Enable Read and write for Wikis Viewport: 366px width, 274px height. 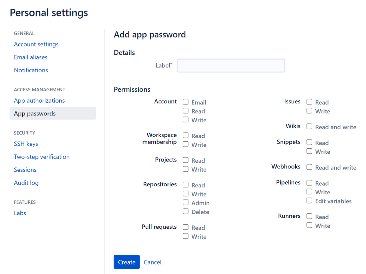[x=309, y=127]
